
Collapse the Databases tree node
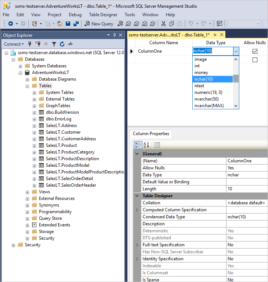pyautogui.click(x=14, y=60)
